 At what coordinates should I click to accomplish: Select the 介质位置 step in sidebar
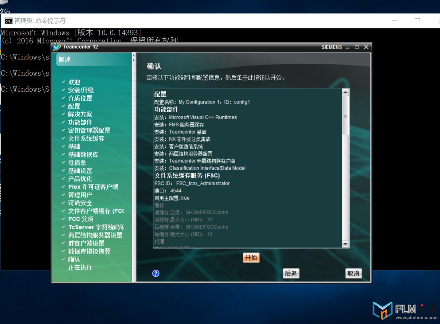click(80, 98)
